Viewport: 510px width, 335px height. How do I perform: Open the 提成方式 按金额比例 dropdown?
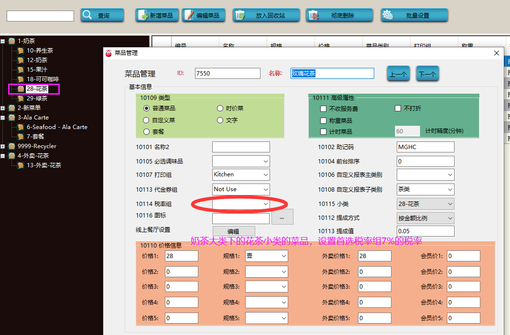coord(425,218)
